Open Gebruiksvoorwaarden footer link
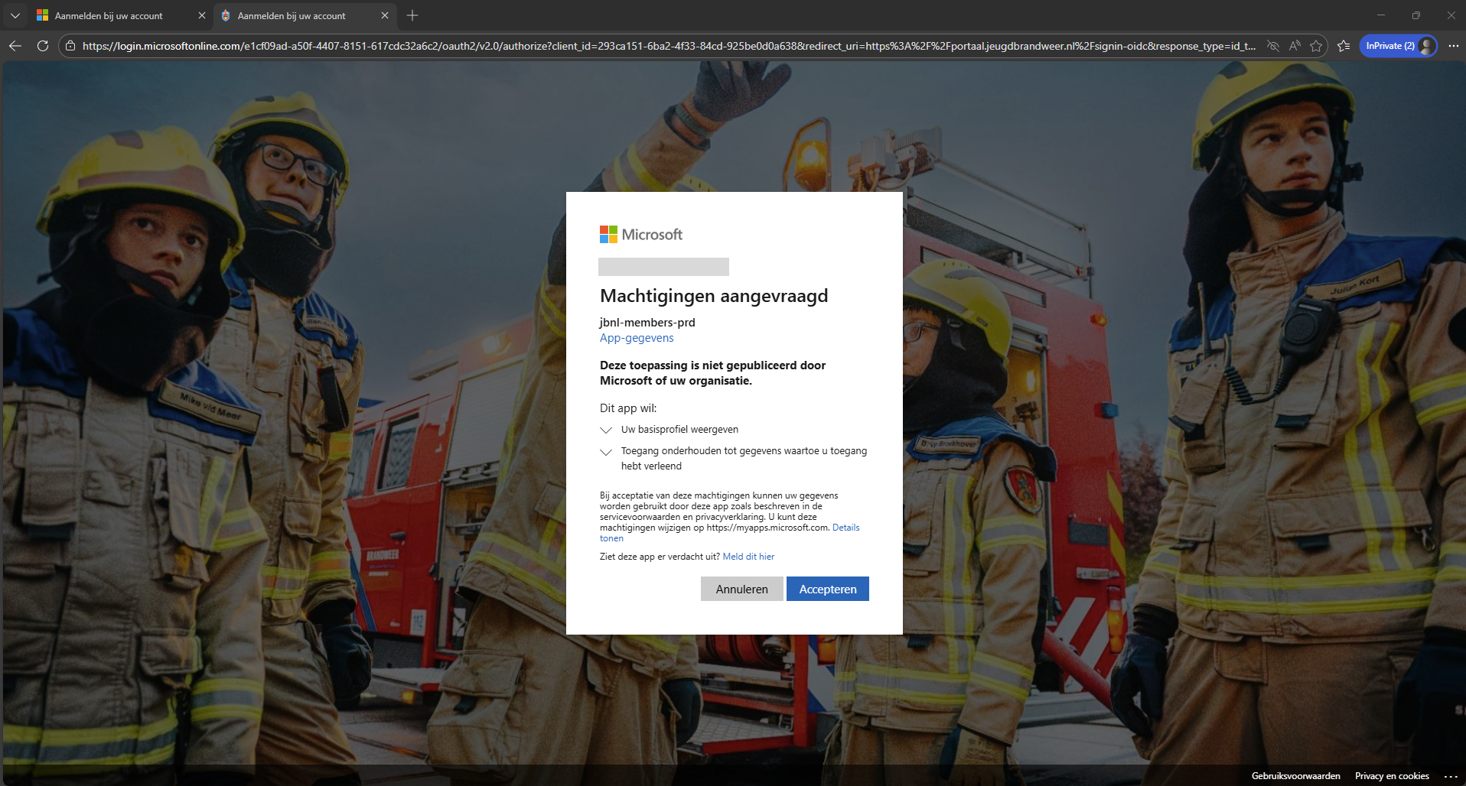 click(x=1295, y=776)
